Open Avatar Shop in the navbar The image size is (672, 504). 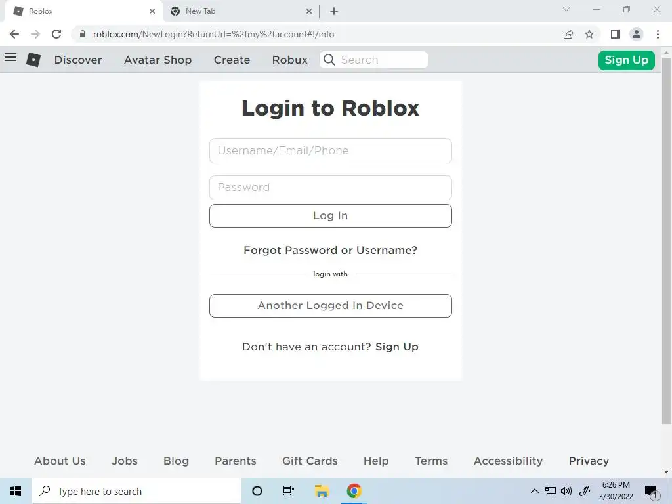click(x=157, y=60)
